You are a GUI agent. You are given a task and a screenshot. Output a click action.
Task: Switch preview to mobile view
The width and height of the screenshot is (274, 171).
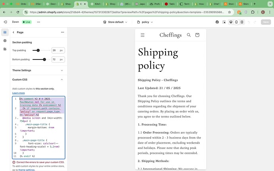(236, 22)
